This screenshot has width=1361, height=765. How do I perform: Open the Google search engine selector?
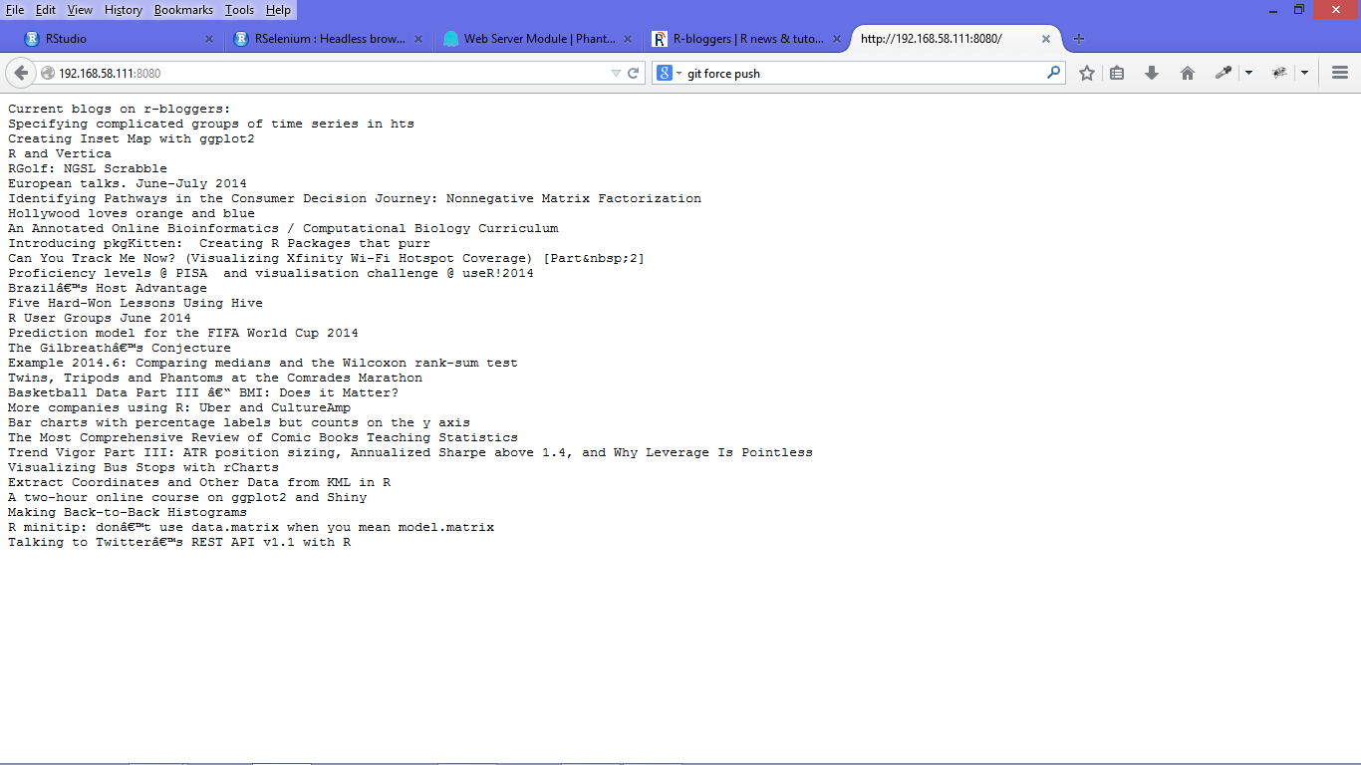tap(669, 73)
